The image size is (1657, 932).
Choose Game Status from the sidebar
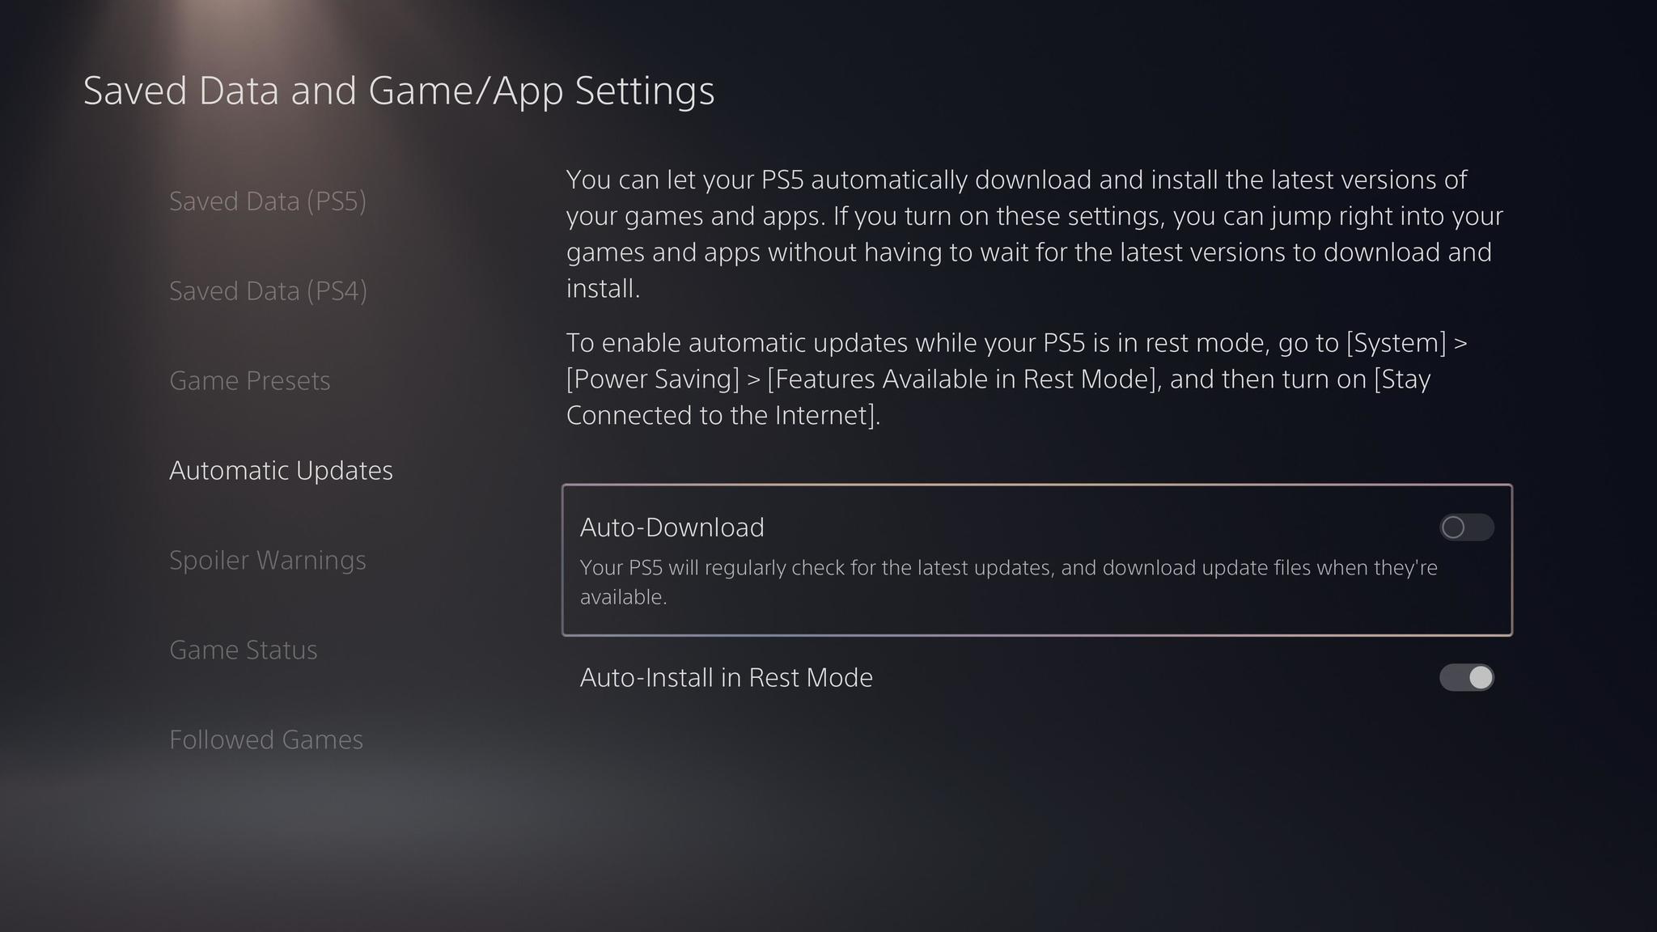coord(244,650)
